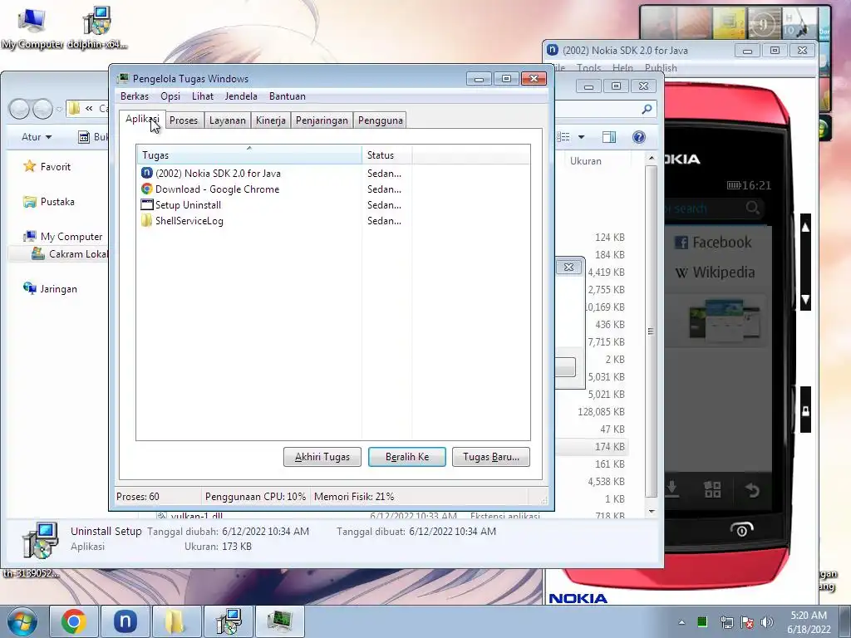Screen dimensions: 851x638
Task: Tap the web page thumbnail on emulator
Action: [x=724, y=321]
